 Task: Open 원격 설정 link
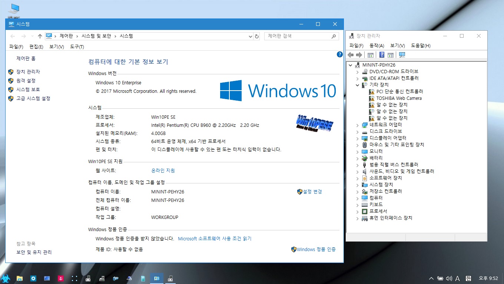pos(26,81)
